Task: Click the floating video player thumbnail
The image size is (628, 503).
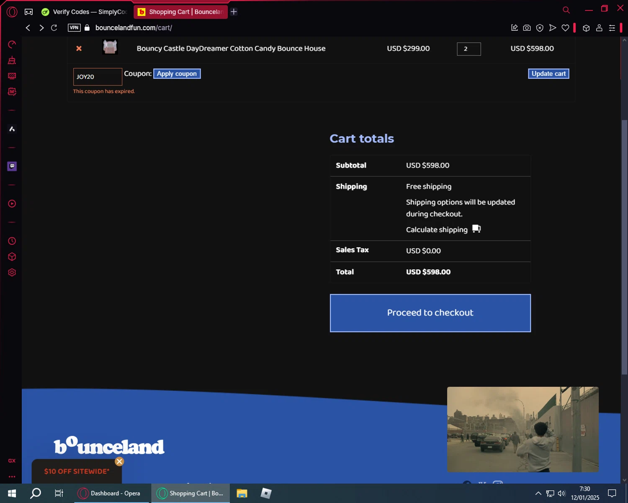Action: (x=523, y=429)
